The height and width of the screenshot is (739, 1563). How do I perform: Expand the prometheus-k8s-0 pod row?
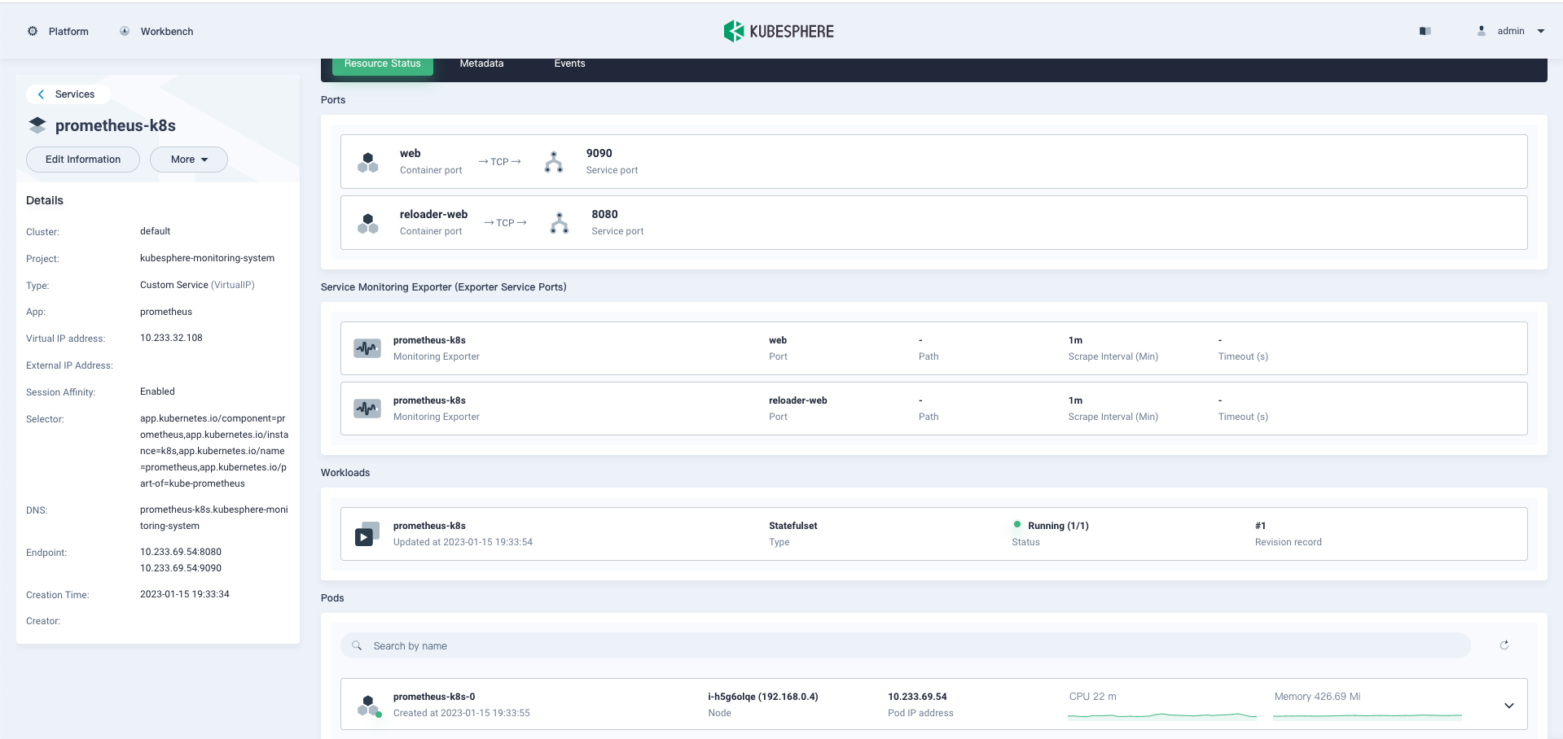tap(1509, 705)
